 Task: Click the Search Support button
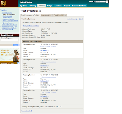coord(16,45)
